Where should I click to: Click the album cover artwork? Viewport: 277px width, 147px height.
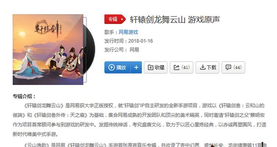pyautogui.click(x=48, y=50)
